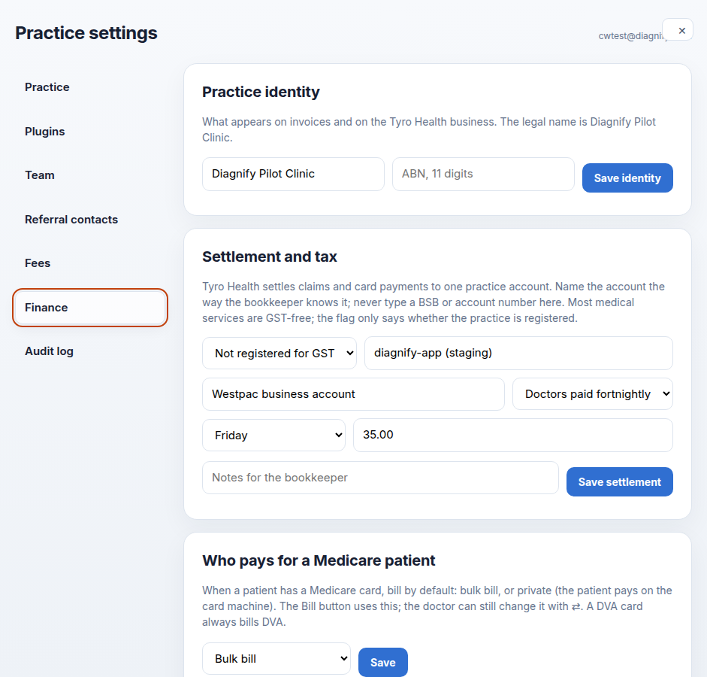Open the GST registration dropdown
Screen dimensions: 707x677
pyautogui.click(x=279, y=354)
